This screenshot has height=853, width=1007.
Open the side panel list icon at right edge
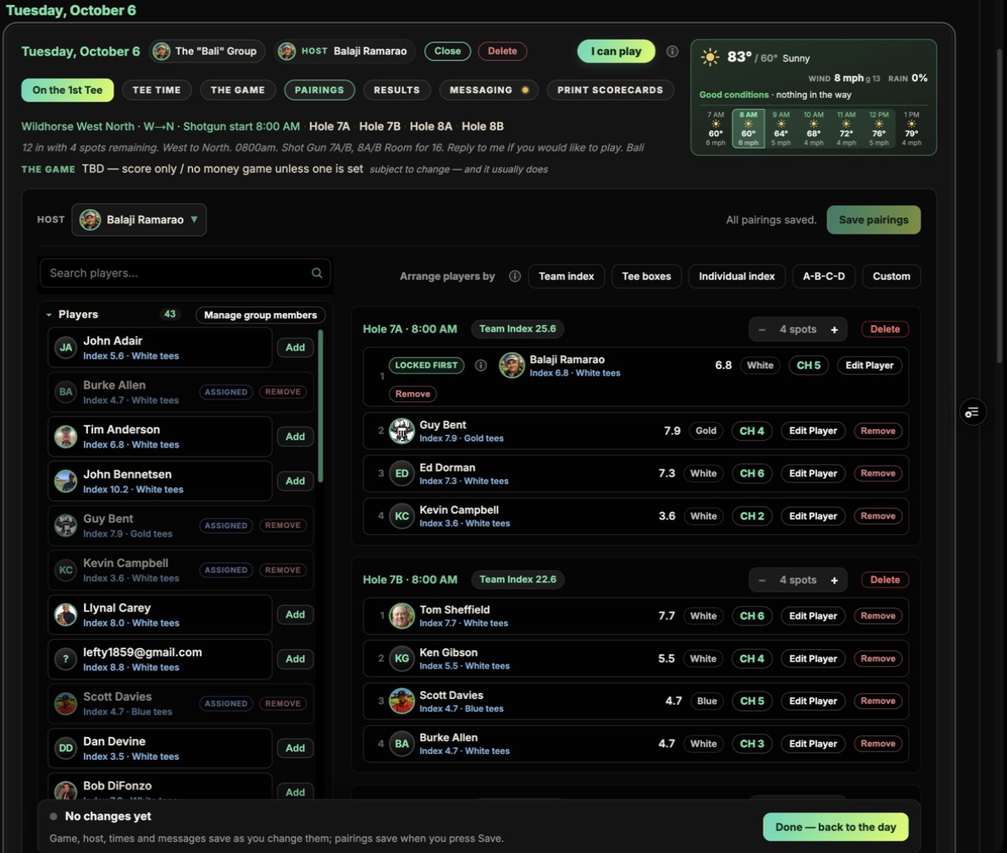click(972, 412)
